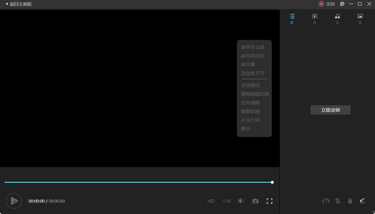Open the 1.0X playback speed selector
The width and height of the screenshot is (375, 214).
coord(227,201)
